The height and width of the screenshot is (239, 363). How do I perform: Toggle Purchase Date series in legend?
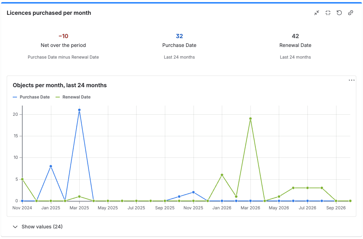tap(31, 97)
